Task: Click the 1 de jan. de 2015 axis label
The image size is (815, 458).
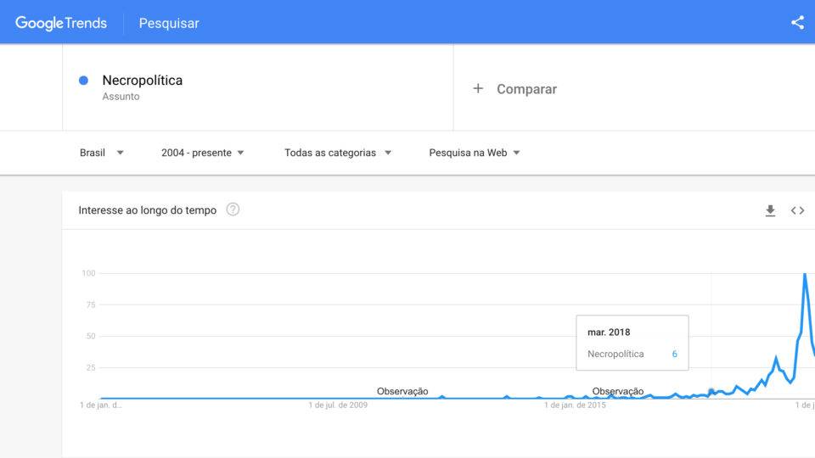Action: 575,405
